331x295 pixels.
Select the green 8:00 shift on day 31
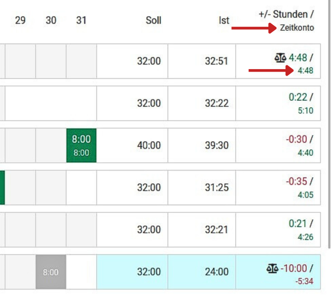(x=81, y=145)
